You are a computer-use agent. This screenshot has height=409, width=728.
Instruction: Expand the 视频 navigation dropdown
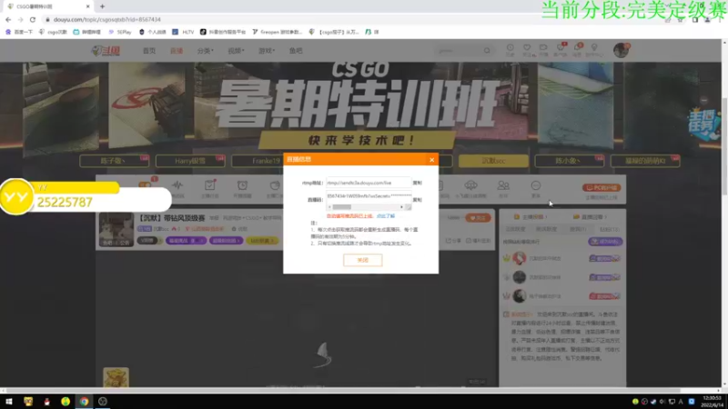point(236,51)
